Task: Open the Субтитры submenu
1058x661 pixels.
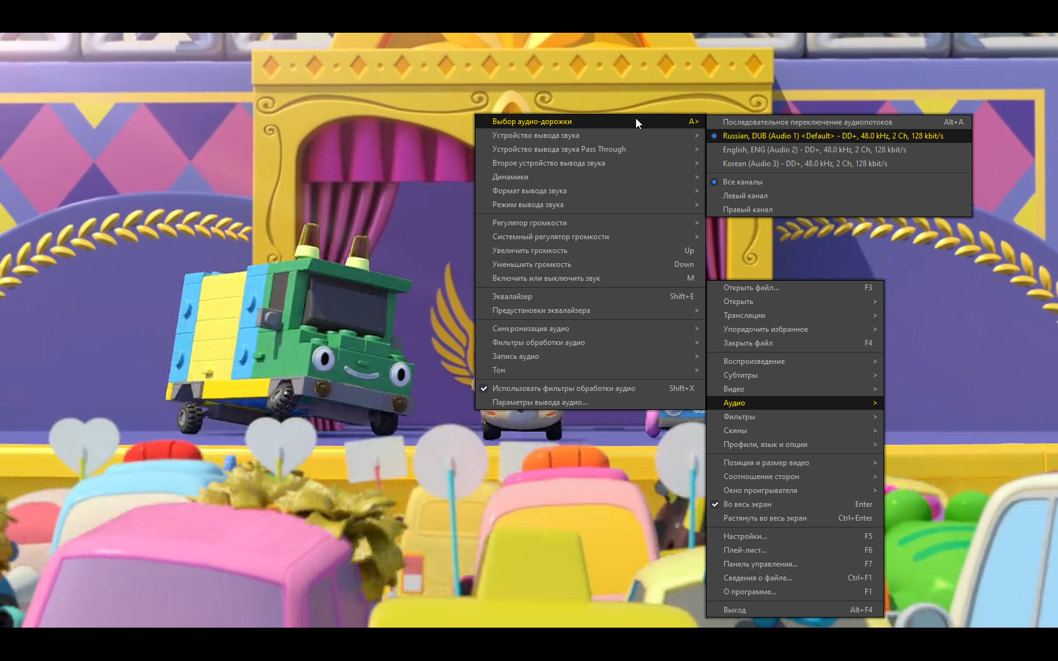Action: [x=741, y=375]
